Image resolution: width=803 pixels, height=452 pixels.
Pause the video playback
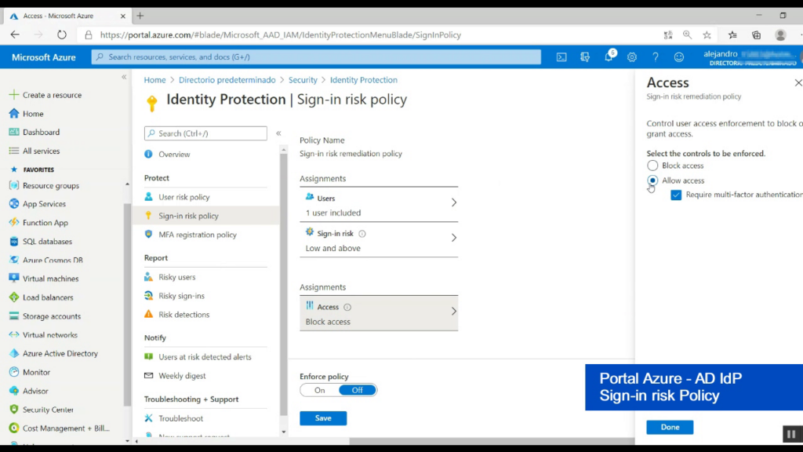[x=792, y=434]
